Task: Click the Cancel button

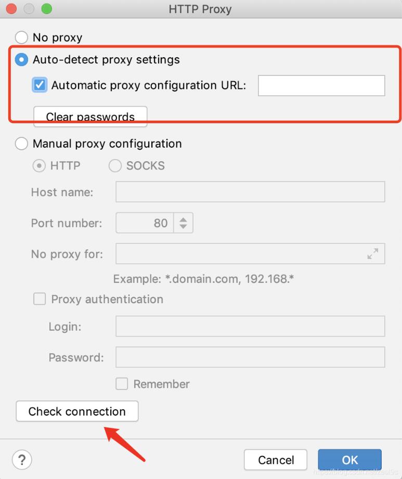Action: [x=276, y=460]
